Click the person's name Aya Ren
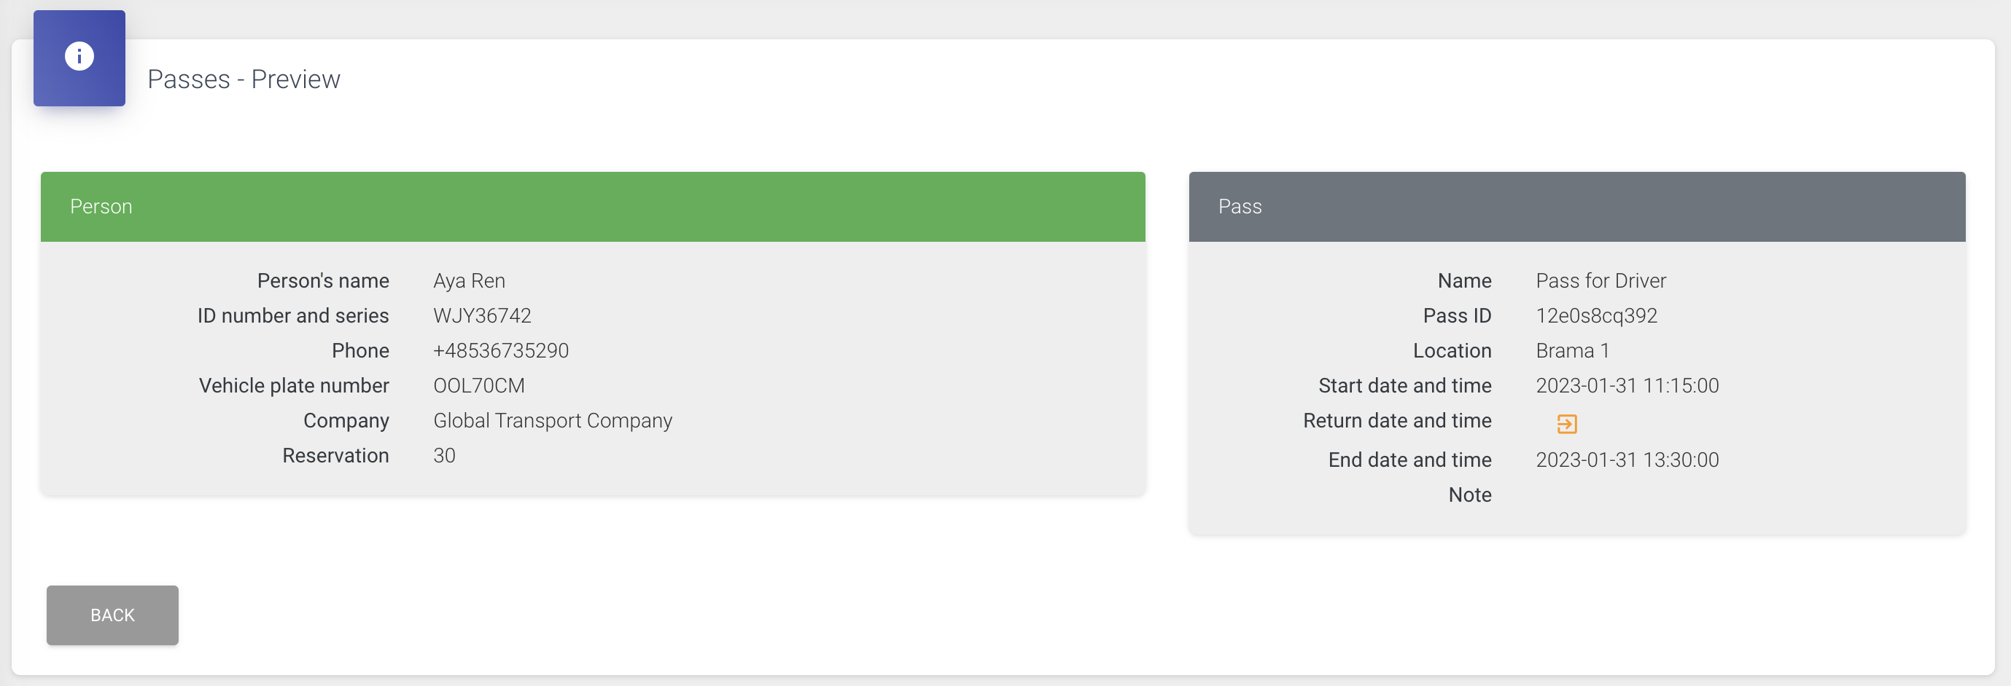Viewport: 2011px width, 686px height. (x=469, y=280)
